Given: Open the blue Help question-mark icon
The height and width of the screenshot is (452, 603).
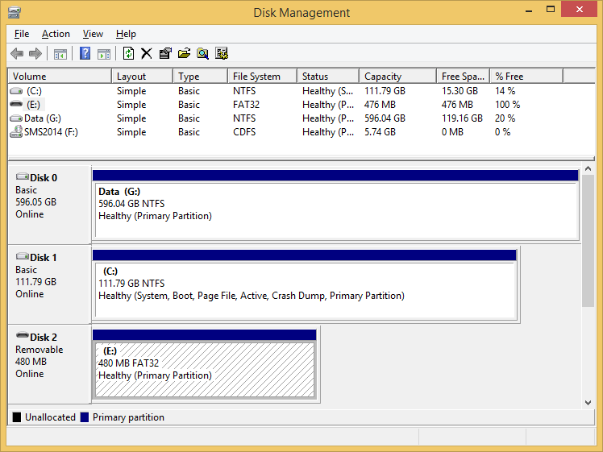Looking at the screenshot, I should tap(85, 53).
